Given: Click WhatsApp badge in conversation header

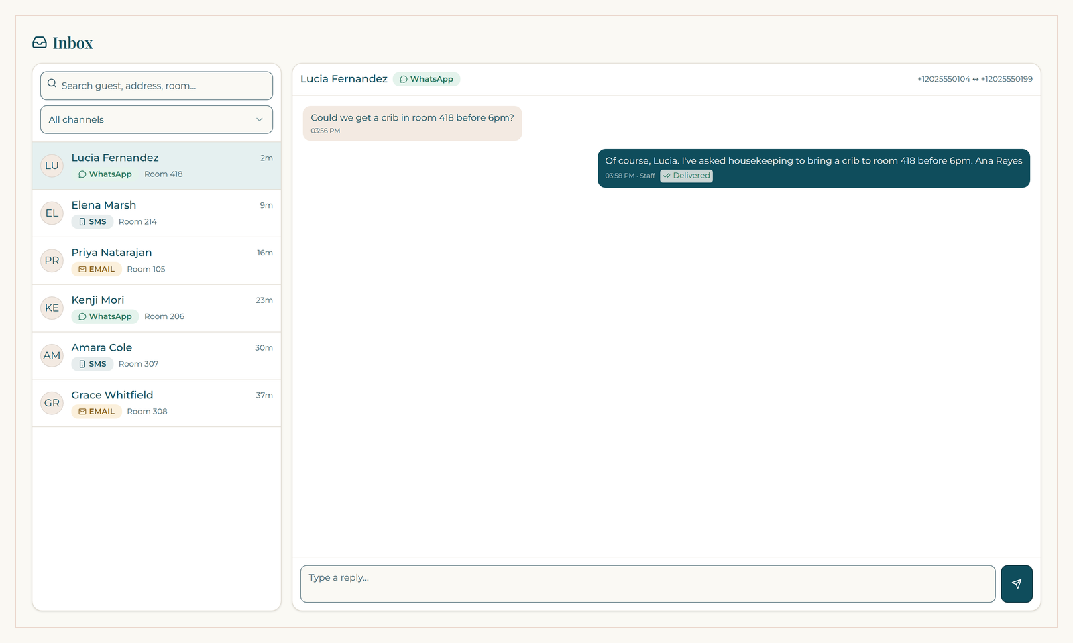Looking at the screenshot, I should 427,79.
